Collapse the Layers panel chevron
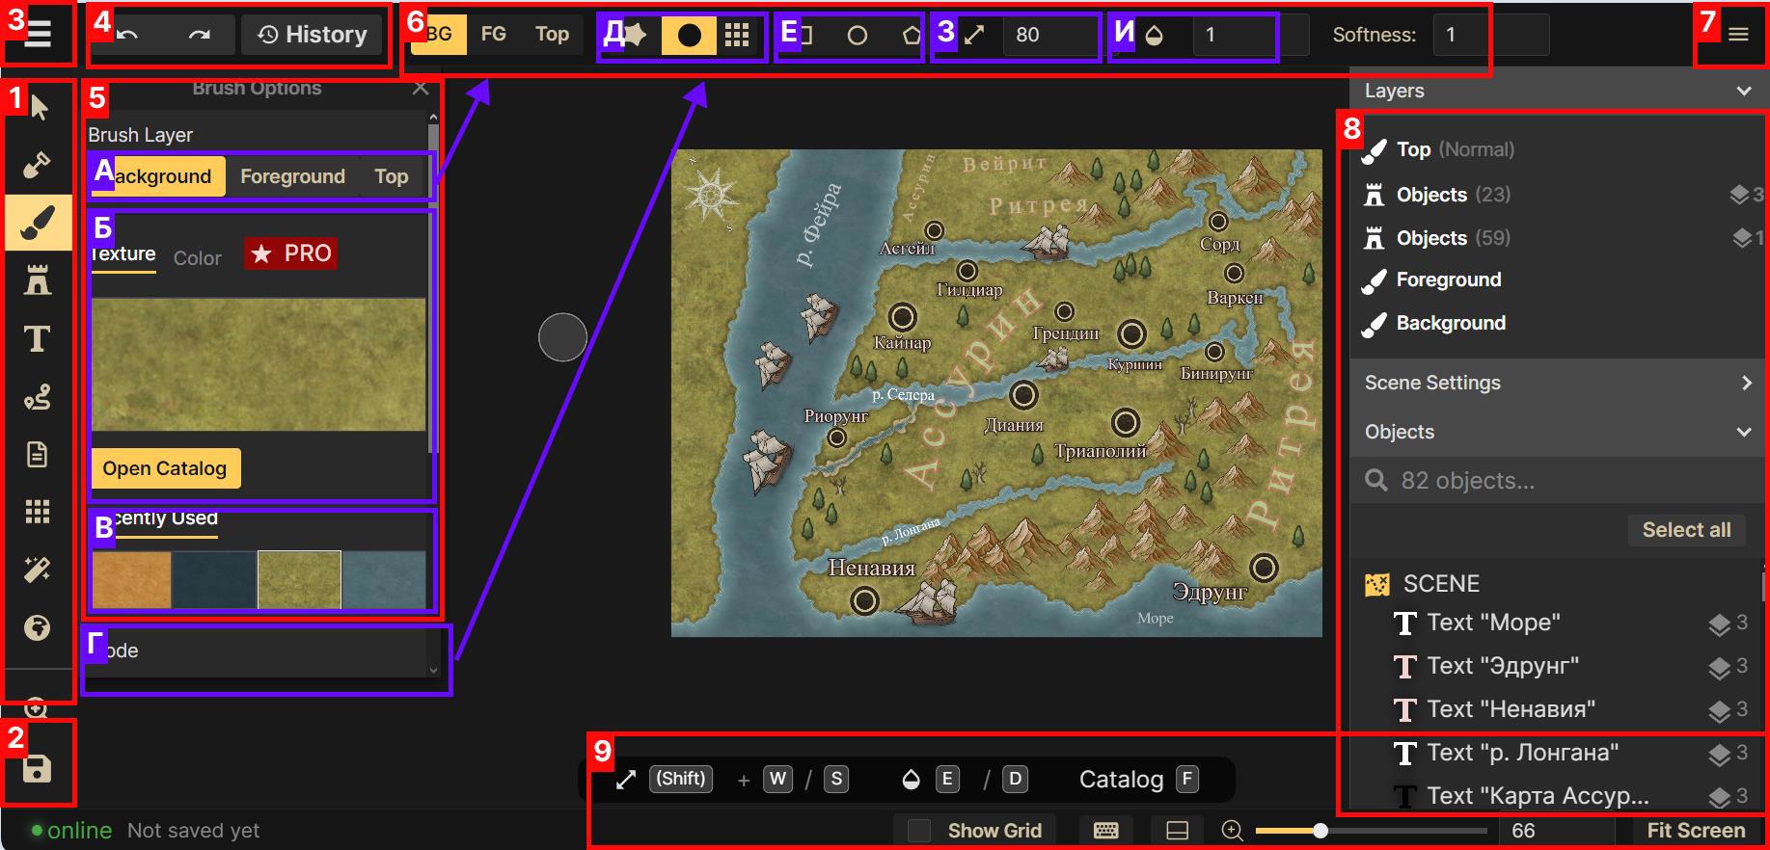Image resolution: width=1770 pixels, height=850 pixels. coord(1743,91)
